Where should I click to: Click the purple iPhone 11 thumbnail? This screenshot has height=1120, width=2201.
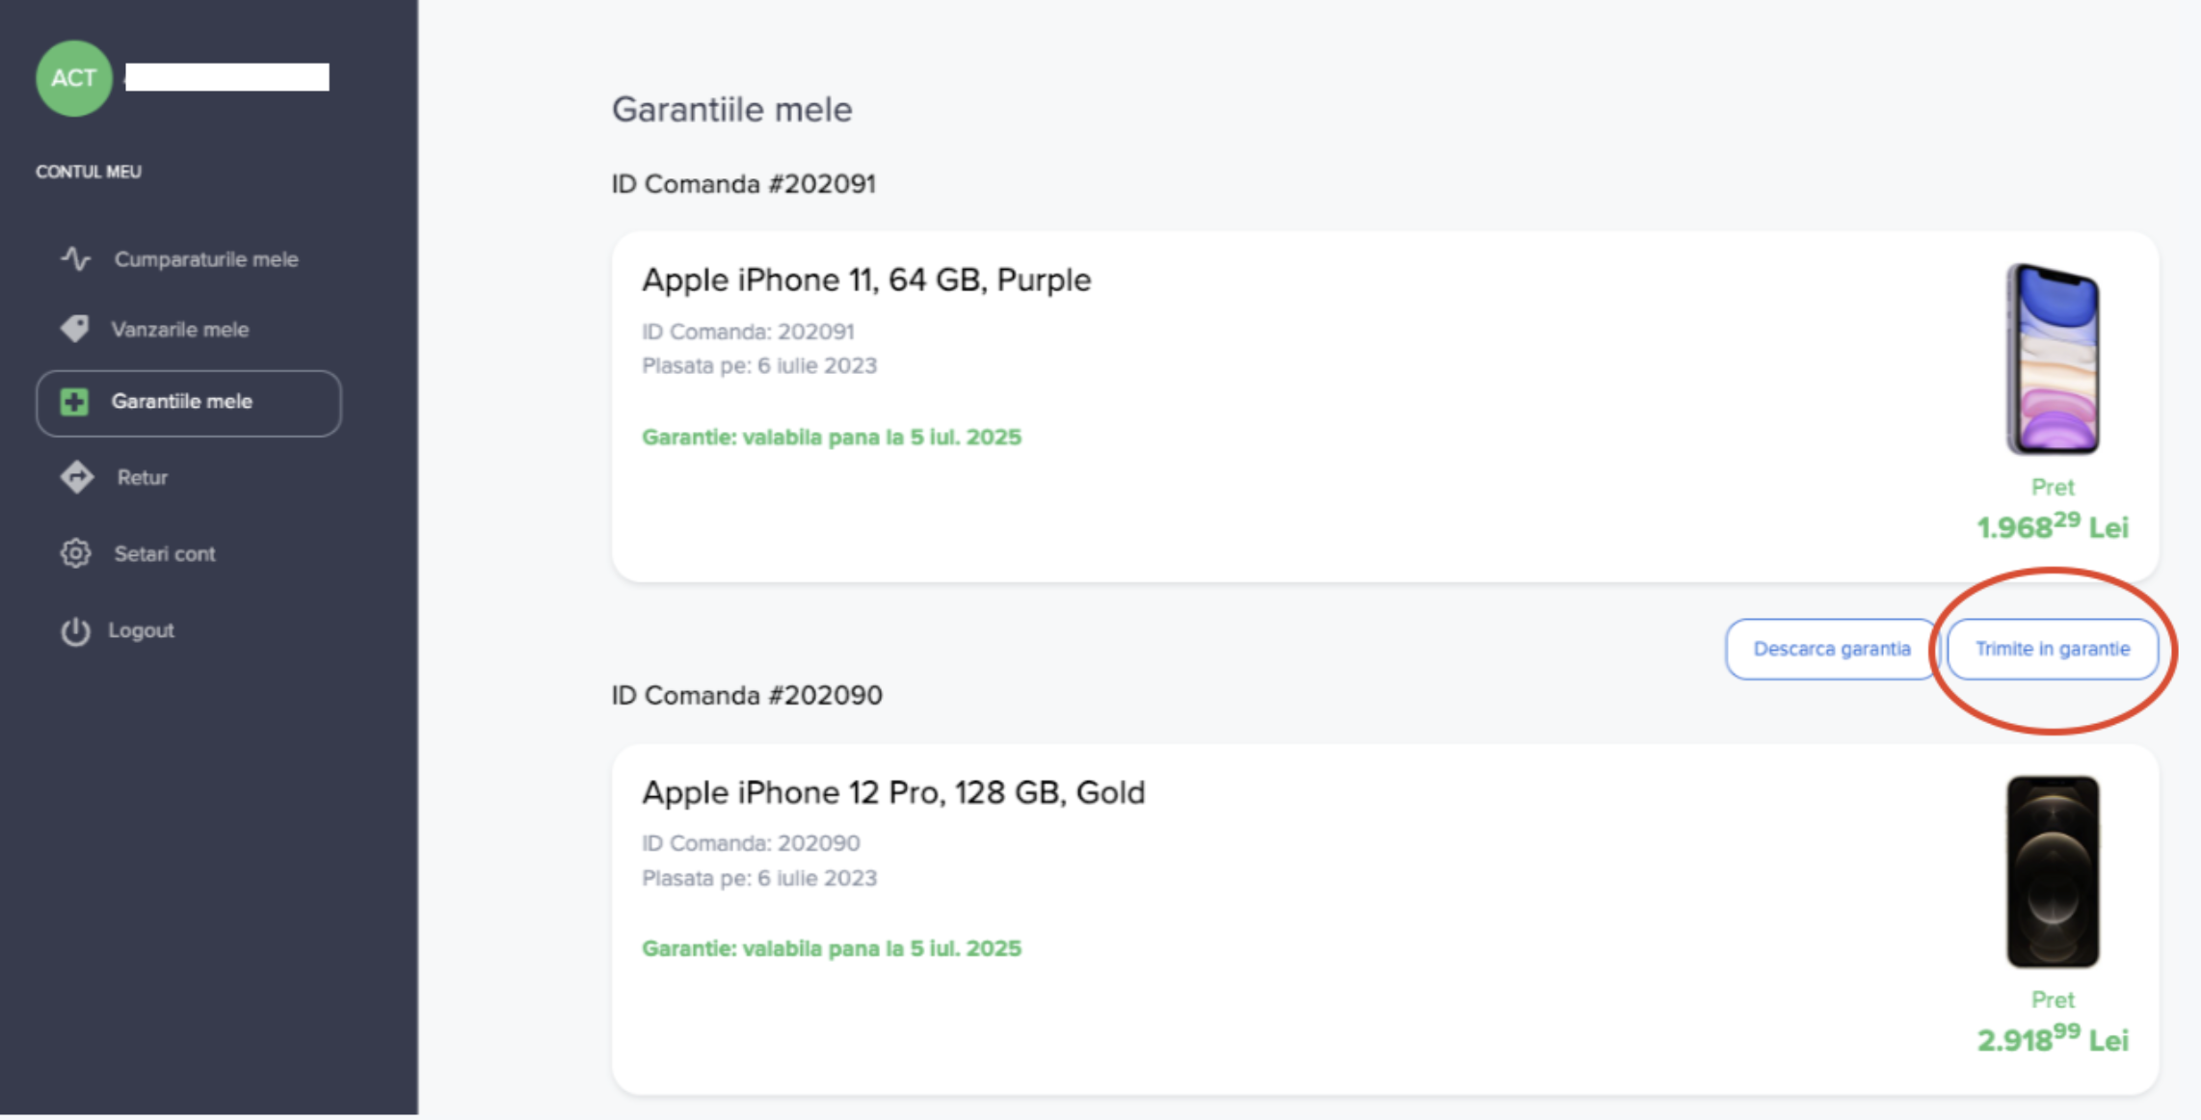tap(2053, 359)
